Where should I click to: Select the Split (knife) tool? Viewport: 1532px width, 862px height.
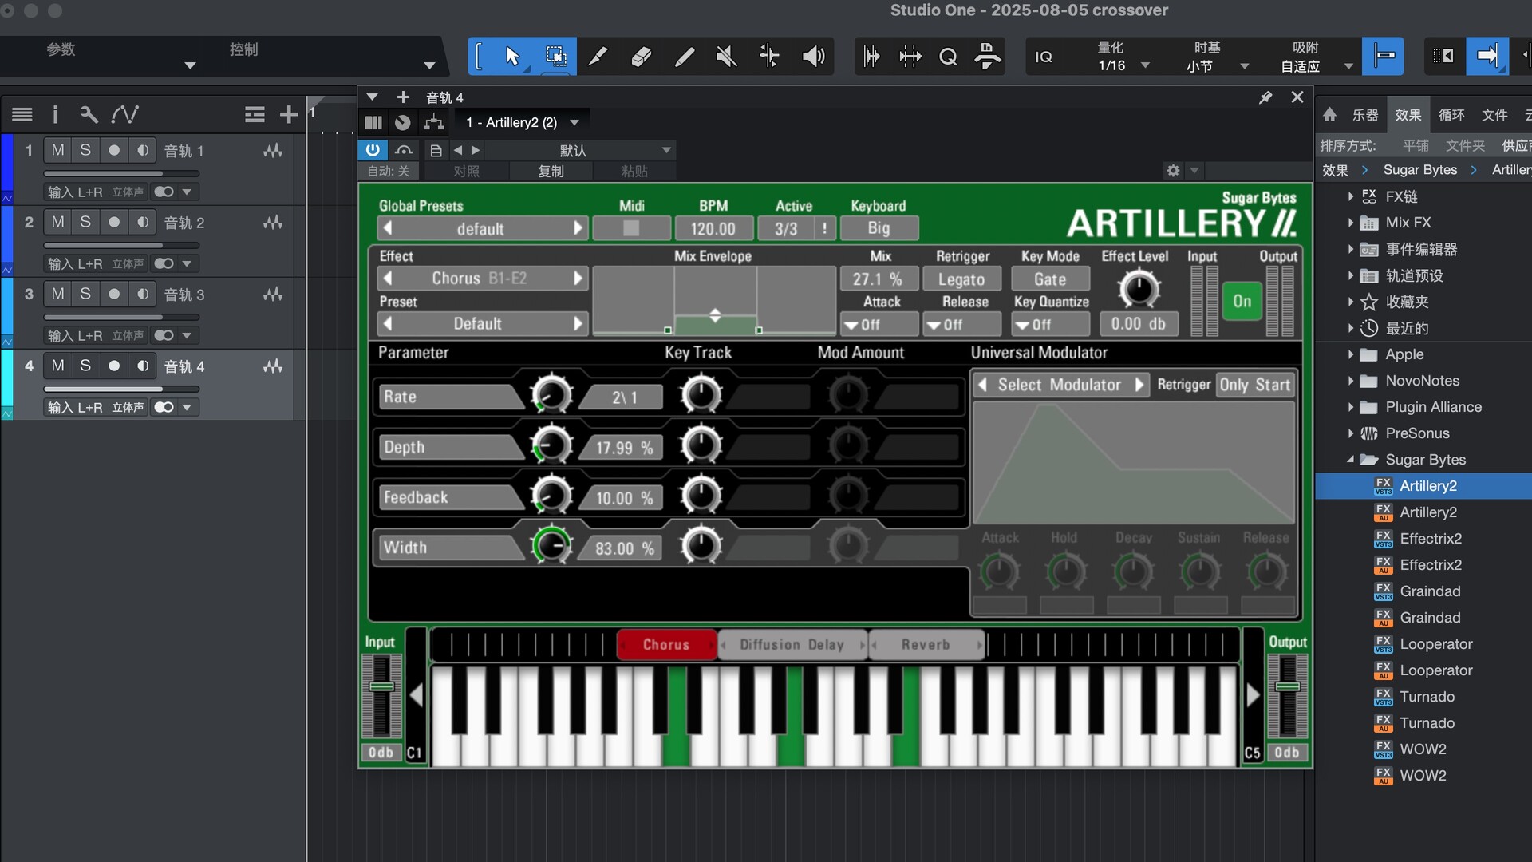[x=598, y=56]
